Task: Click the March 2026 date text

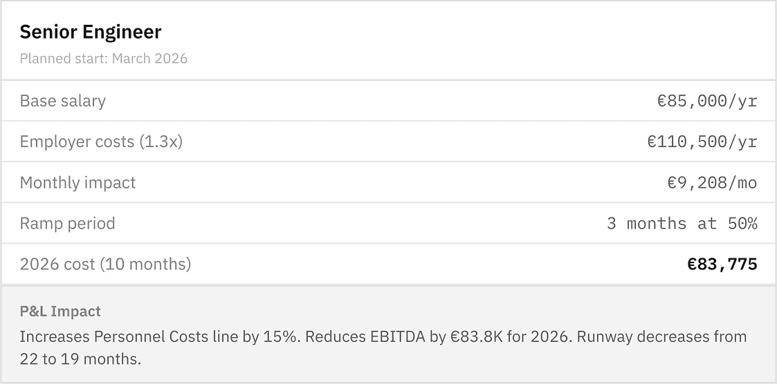Action: 149,59
